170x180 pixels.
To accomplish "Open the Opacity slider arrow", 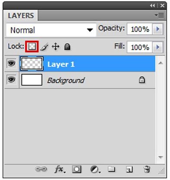I will (158, 29).
